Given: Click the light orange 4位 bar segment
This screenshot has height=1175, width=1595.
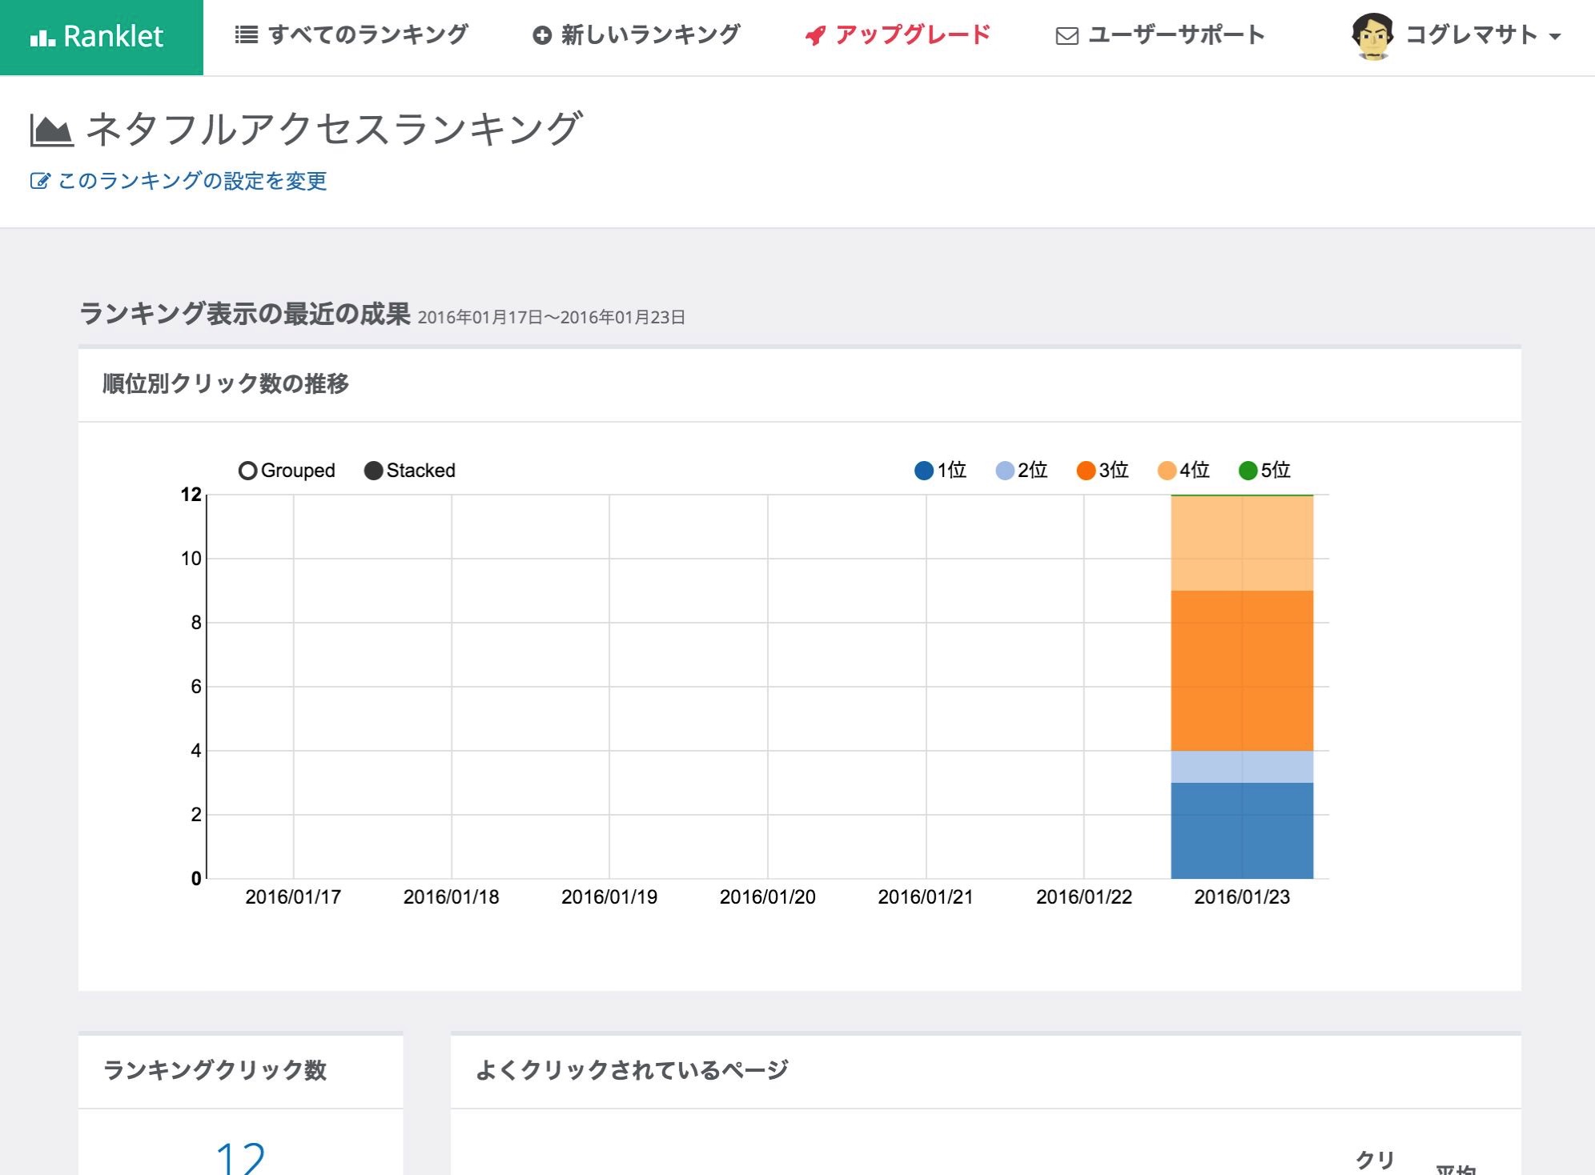Looking at the screenshot, I should tap(1242, 543).
